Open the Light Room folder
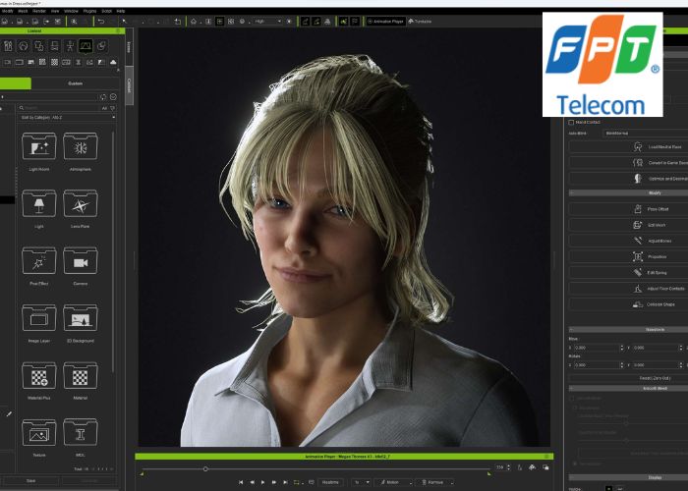The image size is (688, 491). pos(38,148)
